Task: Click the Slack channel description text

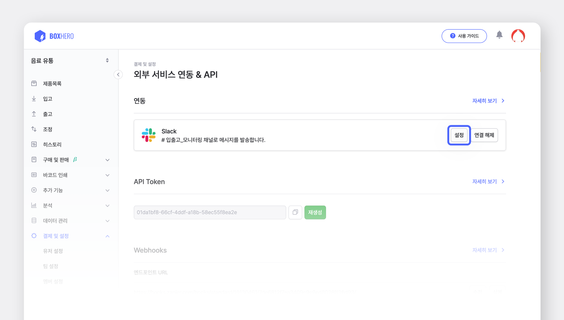Action: 213,140
